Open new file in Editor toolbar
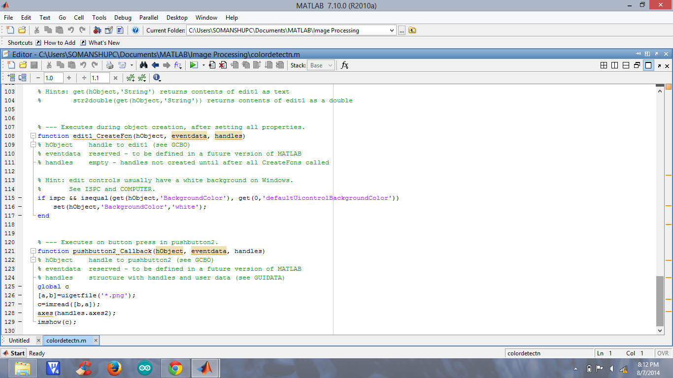The image size is (673, 378). (x=10, y=65)
